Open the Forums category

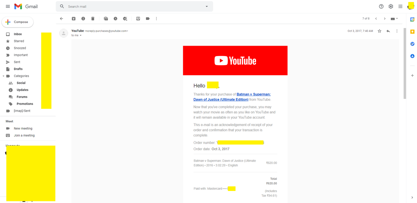click(22, 97)
